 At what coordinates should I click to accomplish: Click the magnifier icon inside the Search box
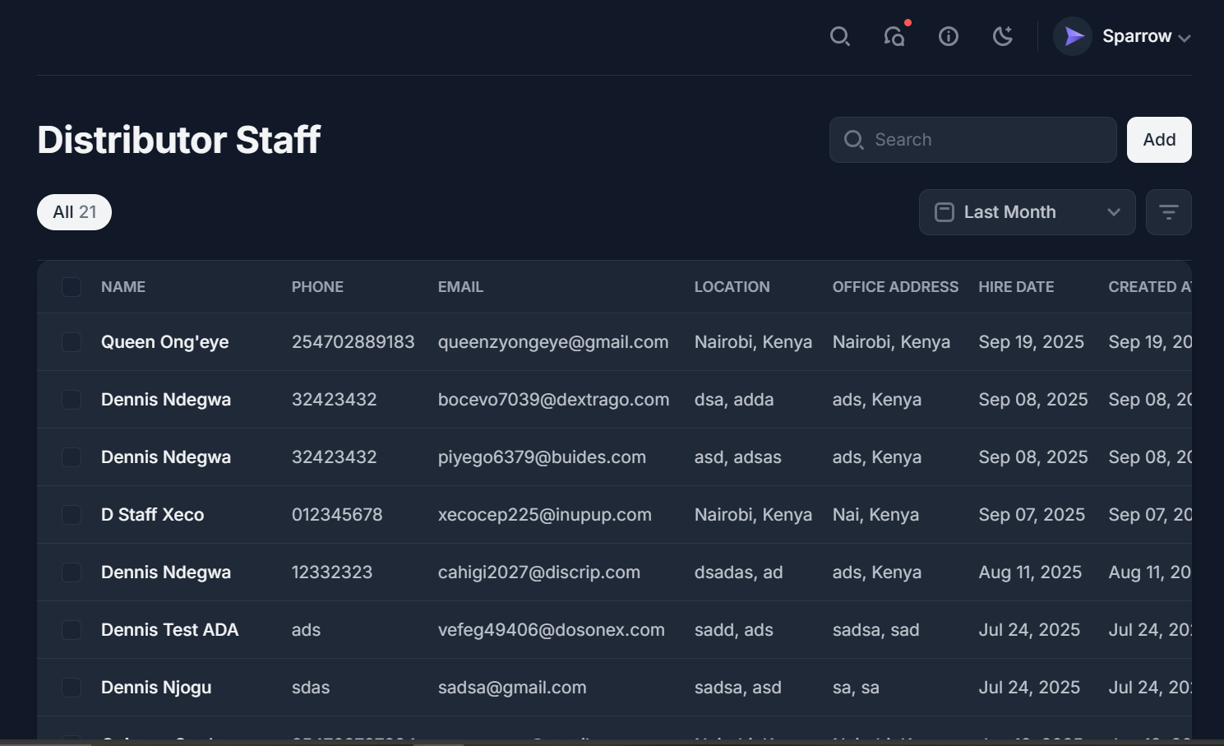853,140
